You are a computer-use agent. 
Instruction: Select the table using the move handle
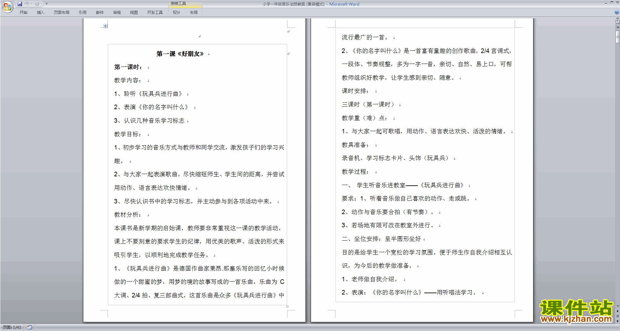(x=105, y=26)
